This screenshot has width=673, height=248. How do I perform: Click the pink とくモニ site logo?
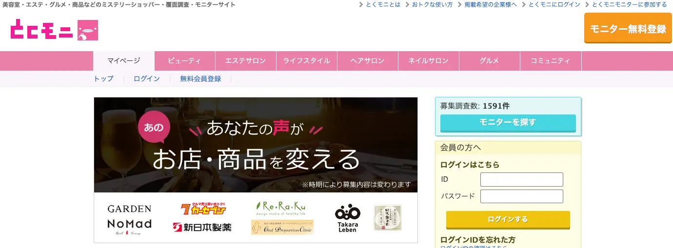tap(54, 30)
